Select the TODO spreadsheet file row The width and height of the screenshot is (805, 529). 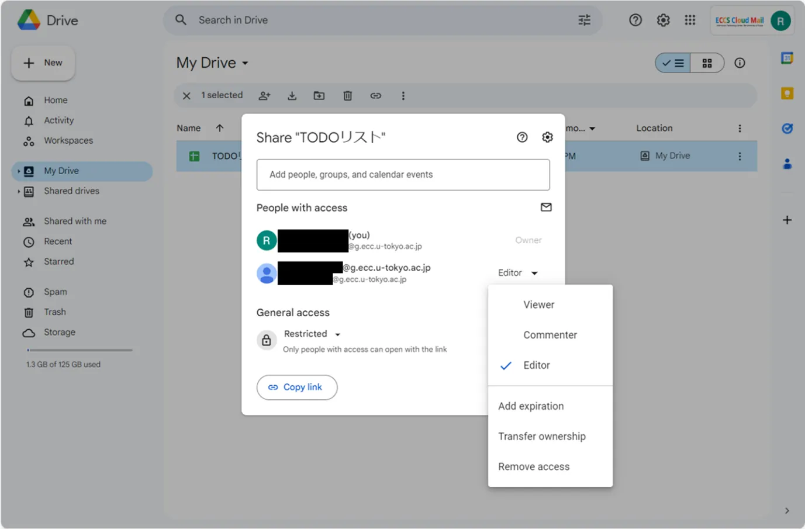click(467, 156)
